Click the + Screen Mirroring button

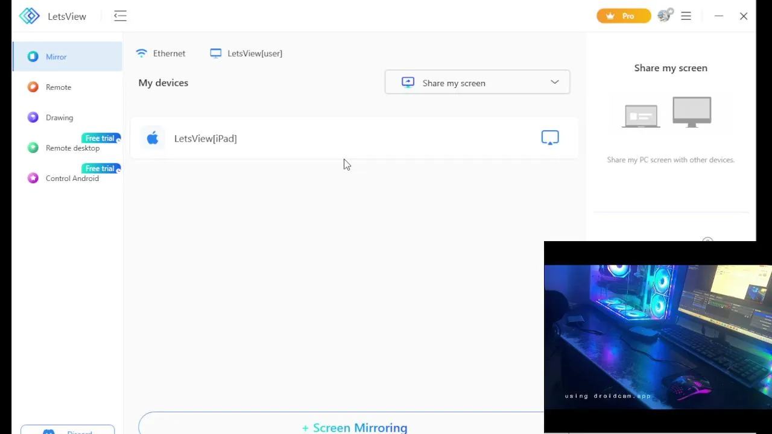[355, 427]
